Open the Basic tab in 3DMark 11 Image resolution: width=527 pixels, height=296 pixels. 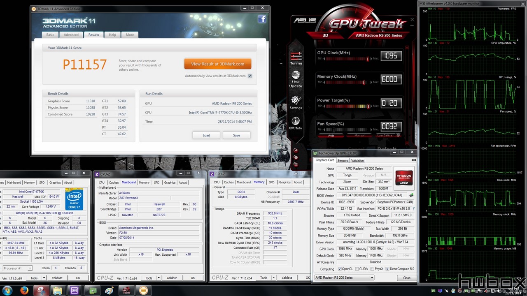(x=50, y=35)
